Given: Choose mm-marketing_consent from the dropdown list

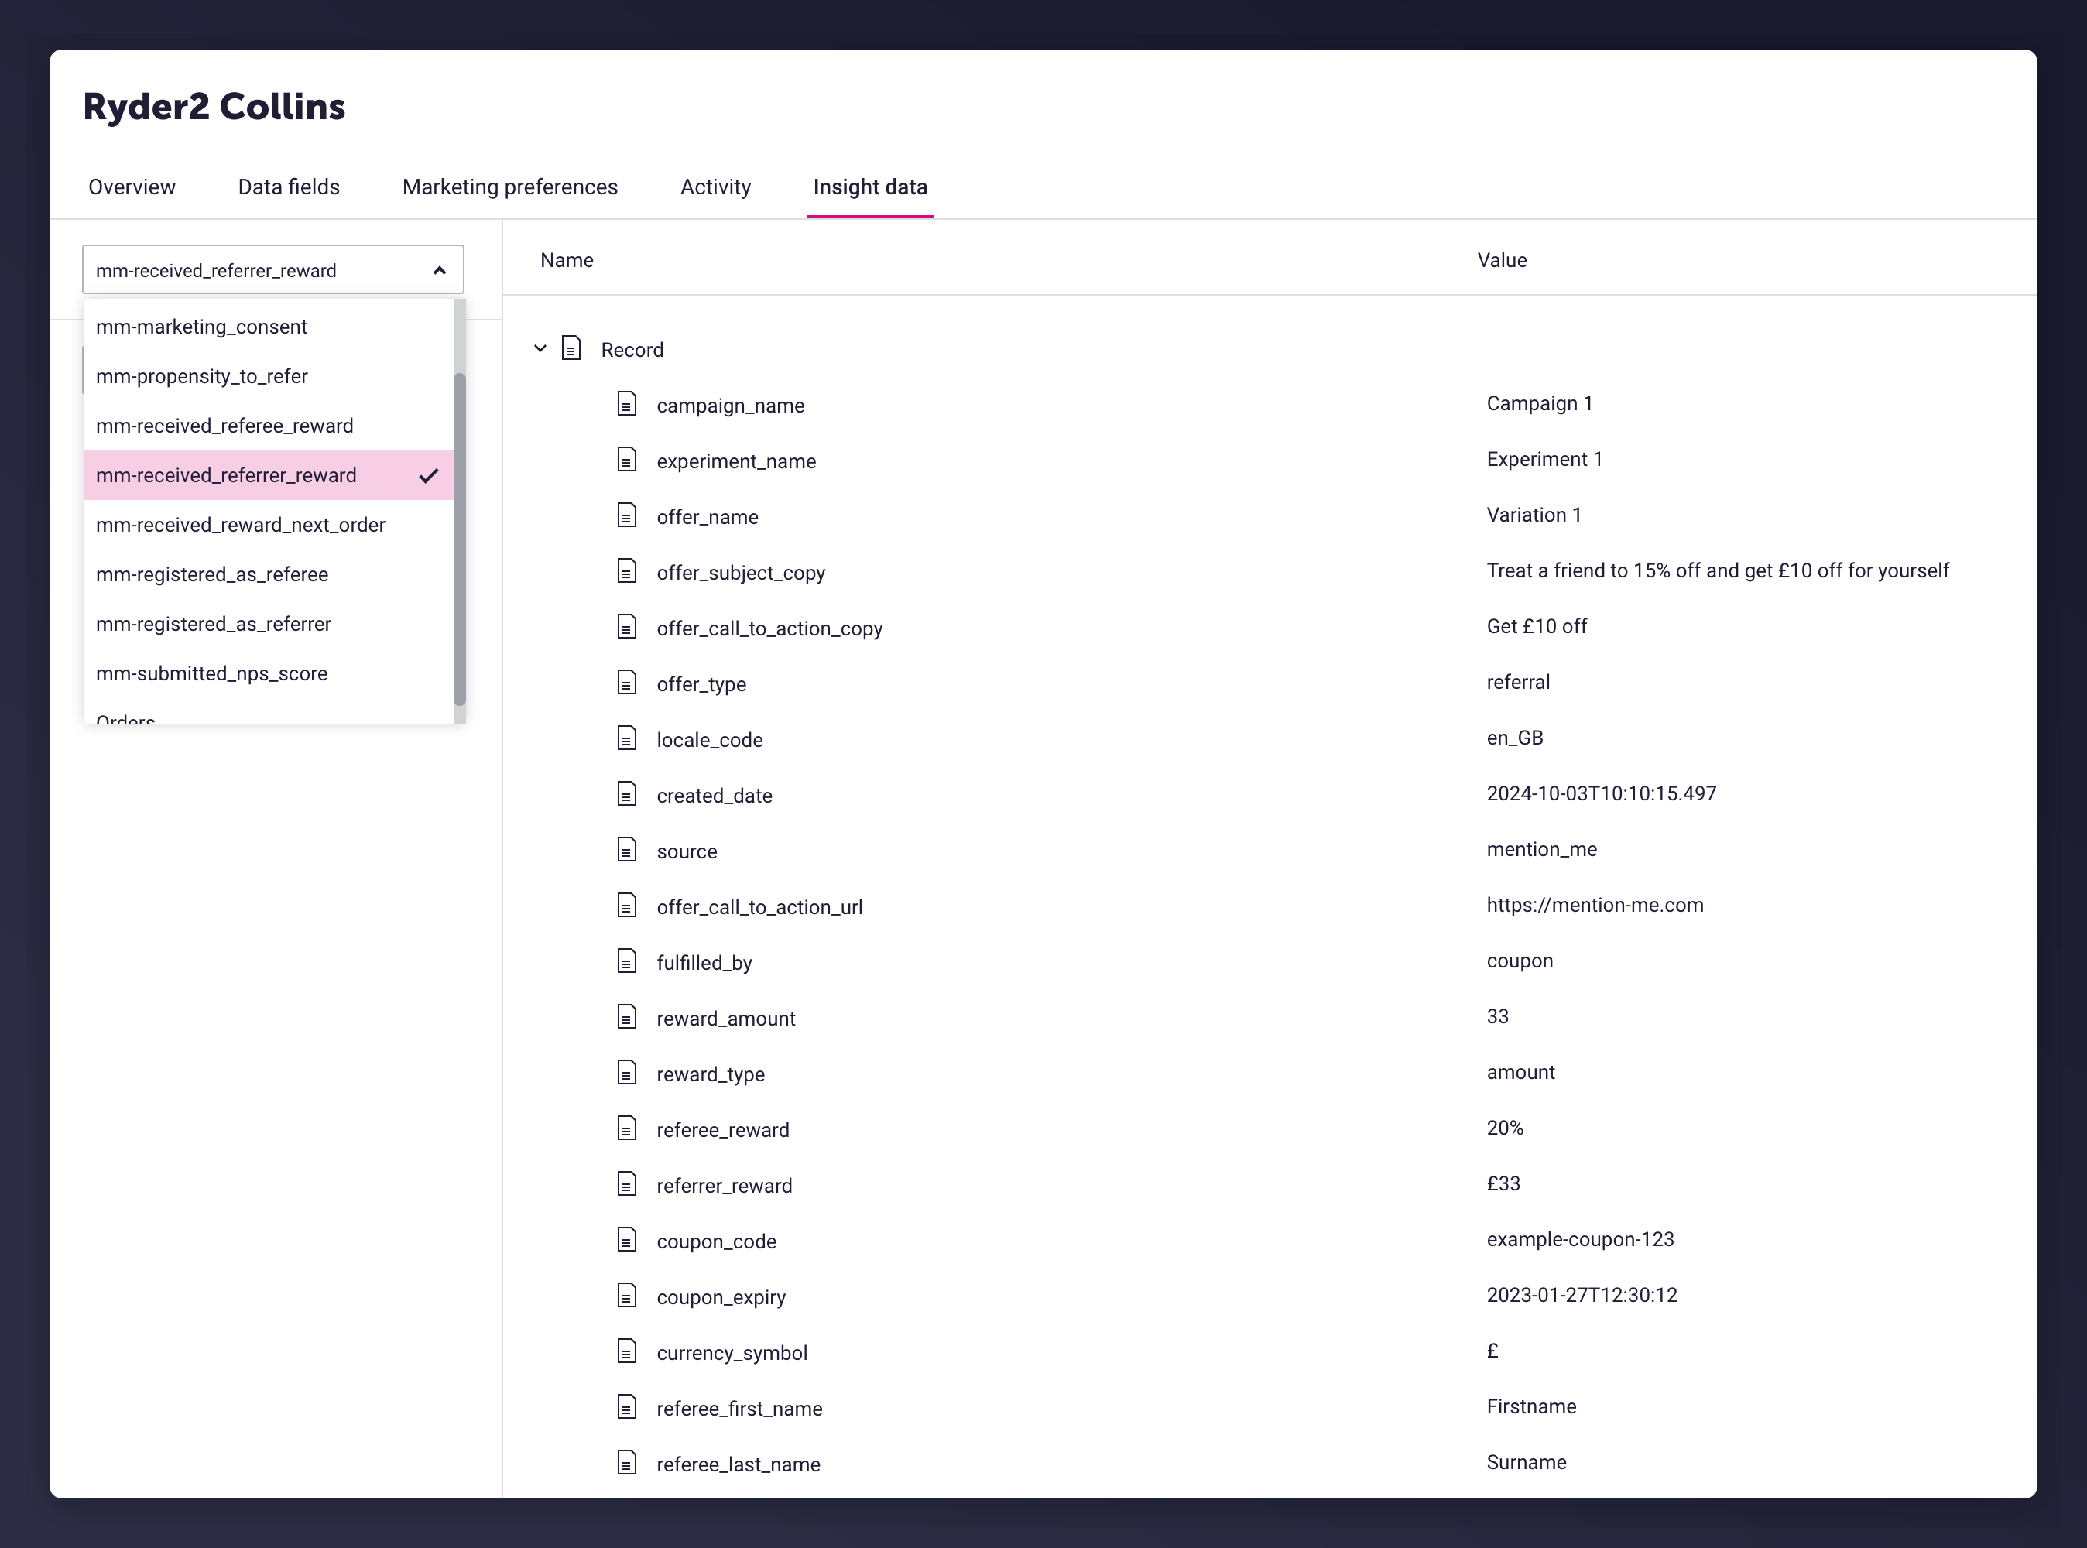Looking at the screenshot, I should pyautogui.click(x=268, y=327).
